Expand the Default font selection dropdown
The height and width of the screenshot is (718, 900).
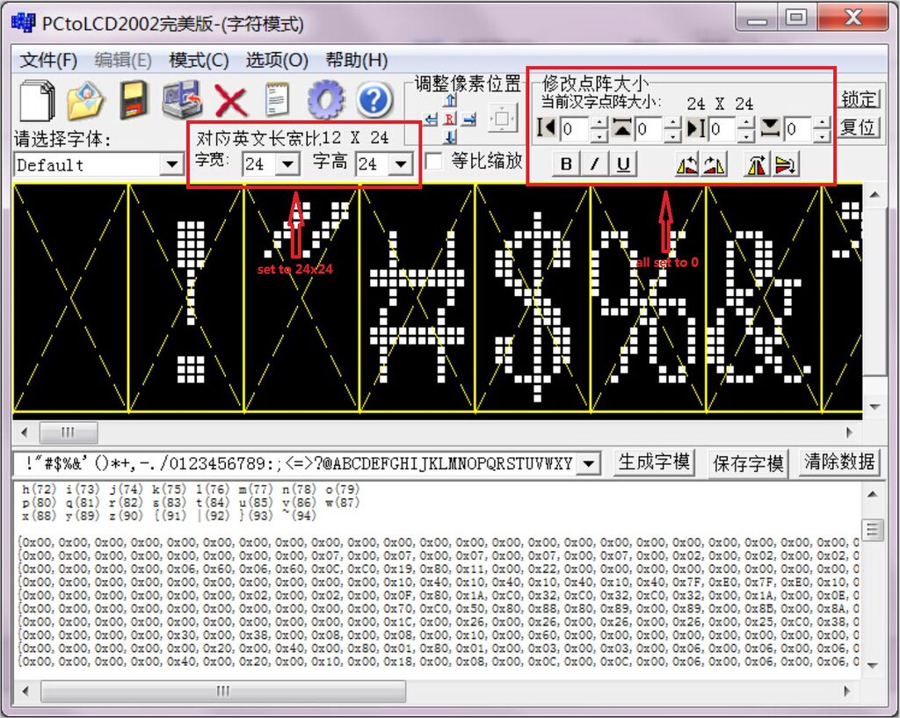pos(171,165)
